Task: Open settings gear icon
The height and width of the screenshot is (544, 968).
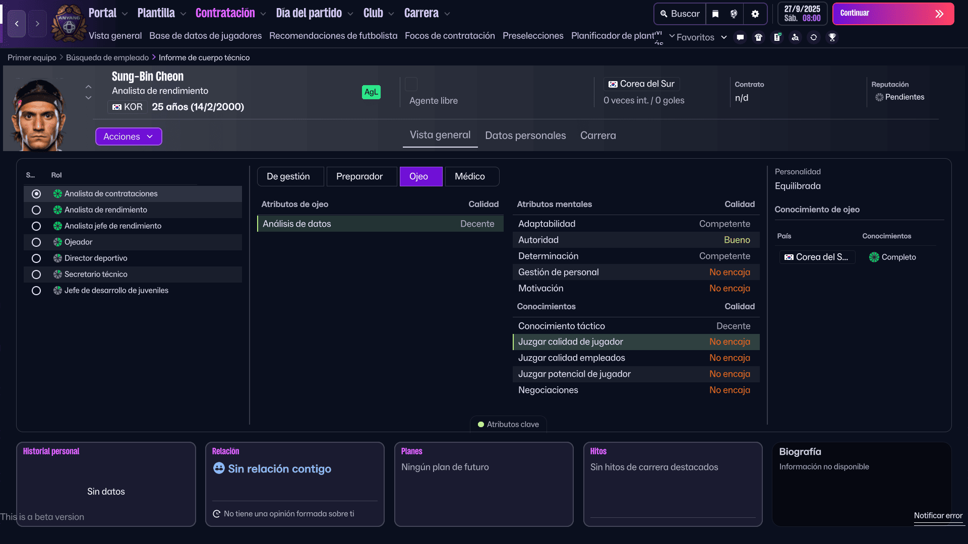Action: coord(755,14)
